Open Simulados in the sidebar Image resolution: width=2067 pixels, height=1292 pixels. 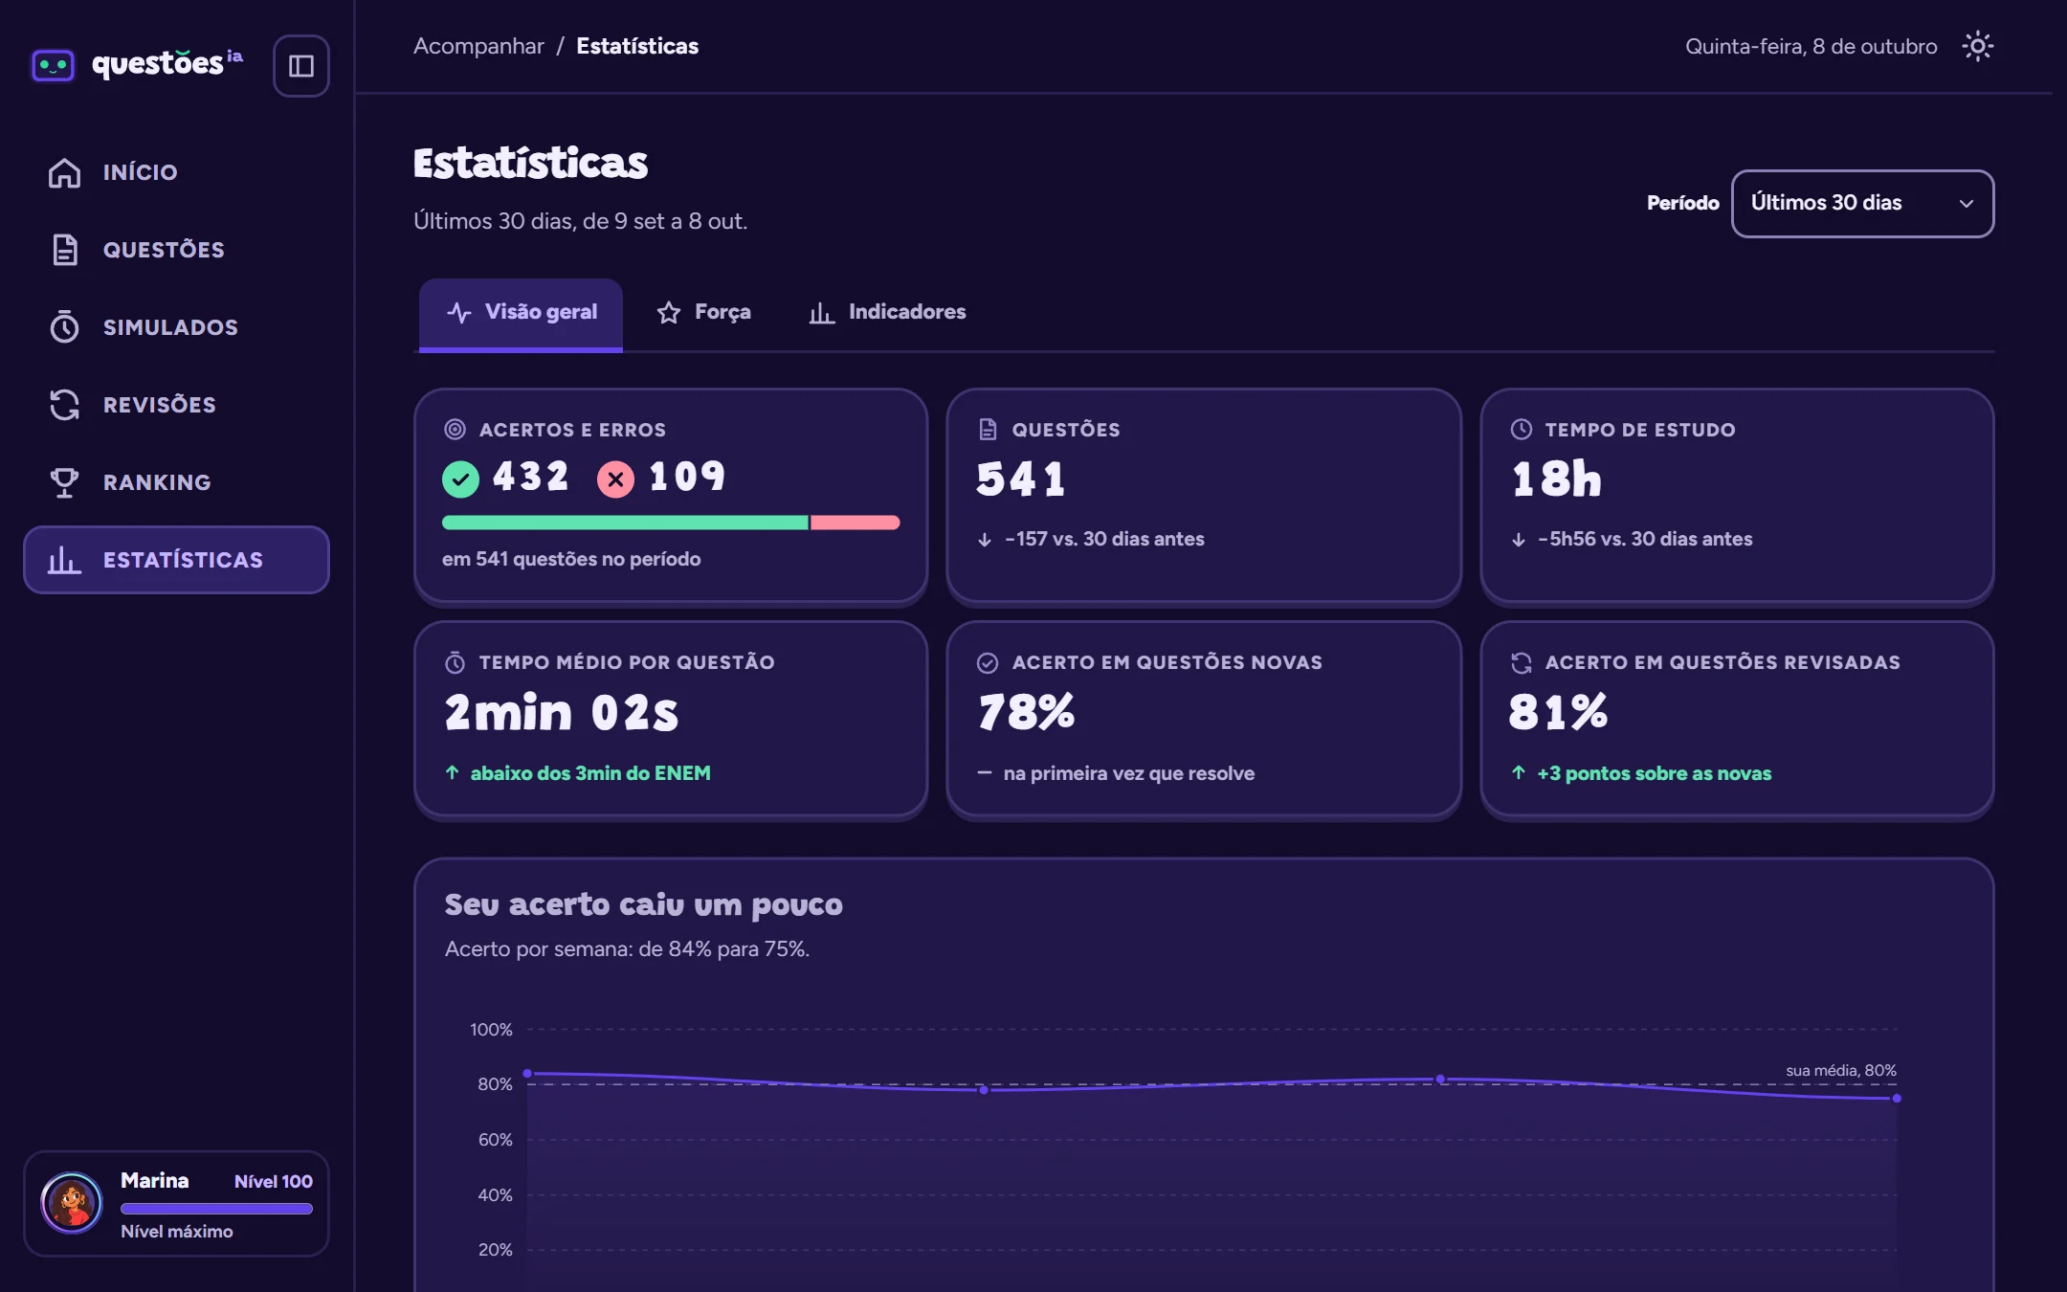176,327
